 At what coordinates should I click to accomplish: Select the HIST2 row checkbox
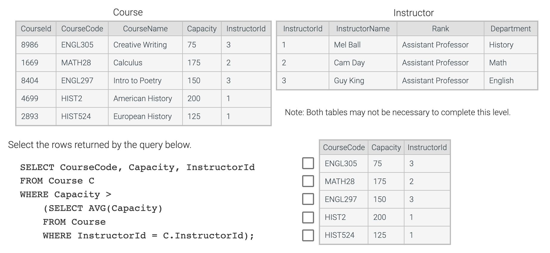pos(308,217)
